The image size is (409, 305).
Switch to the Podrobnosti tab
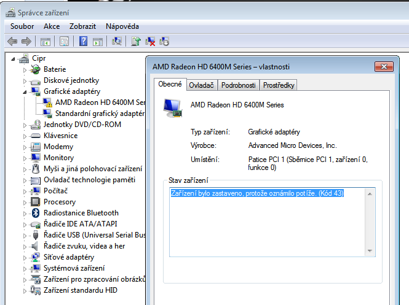[239, 85]
